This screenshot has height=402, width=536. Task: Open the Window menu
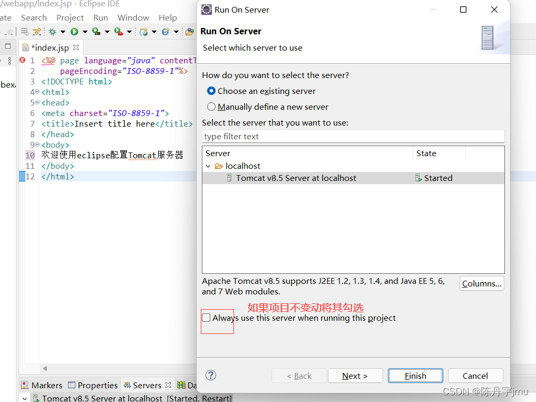[x=133, y=18]
